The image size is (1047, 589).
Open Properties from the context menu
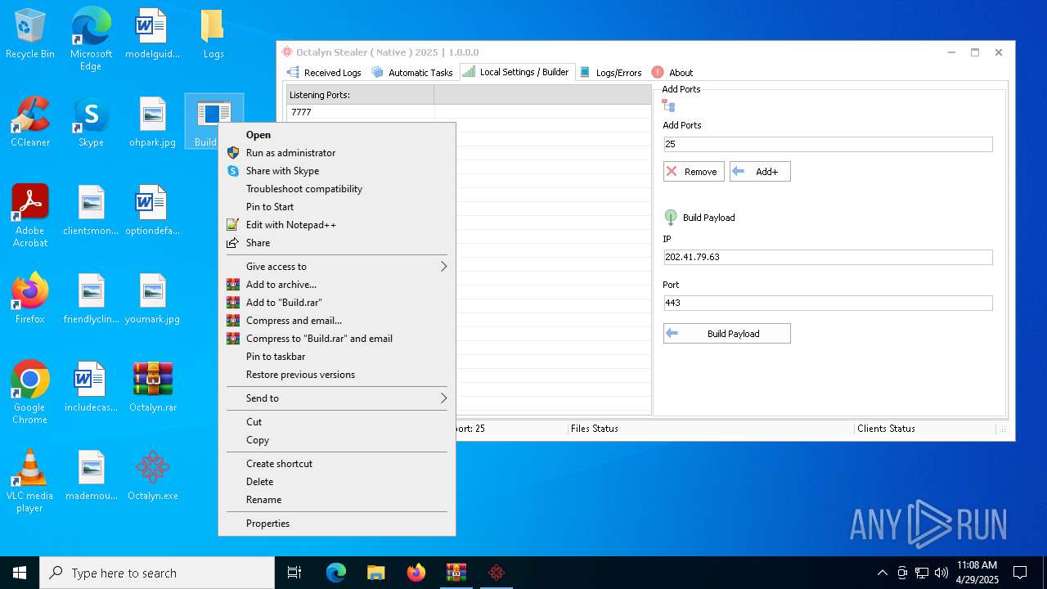coord(336,524)
